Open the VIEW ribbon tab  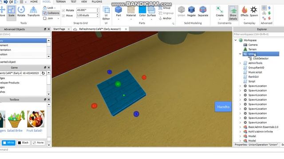pos(84,2)
